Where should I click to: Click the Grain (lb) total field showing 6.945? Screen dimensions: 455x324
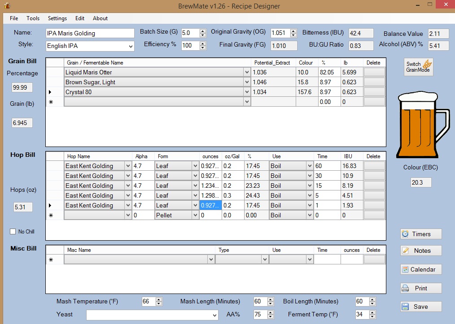22,123
